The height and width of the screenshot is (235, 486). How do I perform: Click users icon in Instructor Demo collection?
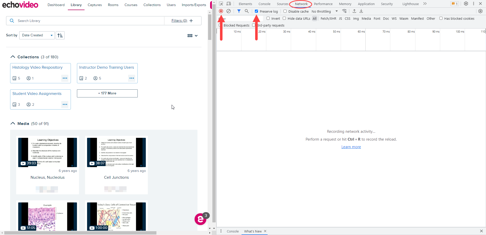point(95,78)
